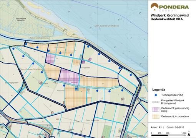The image size is (196, 138).
Task: Click the 'Polder Kraaijenisse' map label
Action: [x=93, y=120]
